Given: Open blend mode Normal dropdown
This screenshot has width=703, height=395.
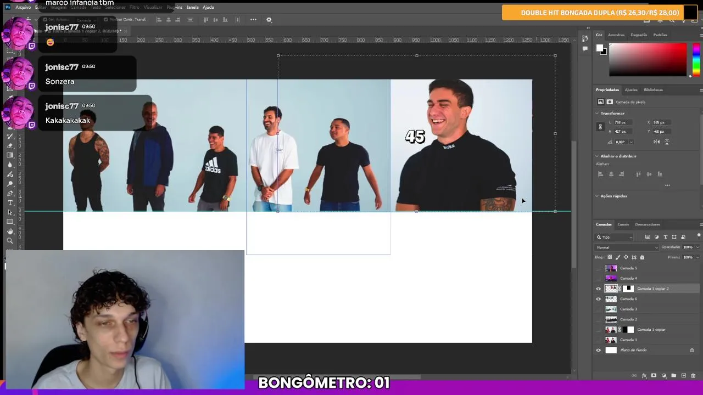Looking at the screenshot, I should 627,247.
